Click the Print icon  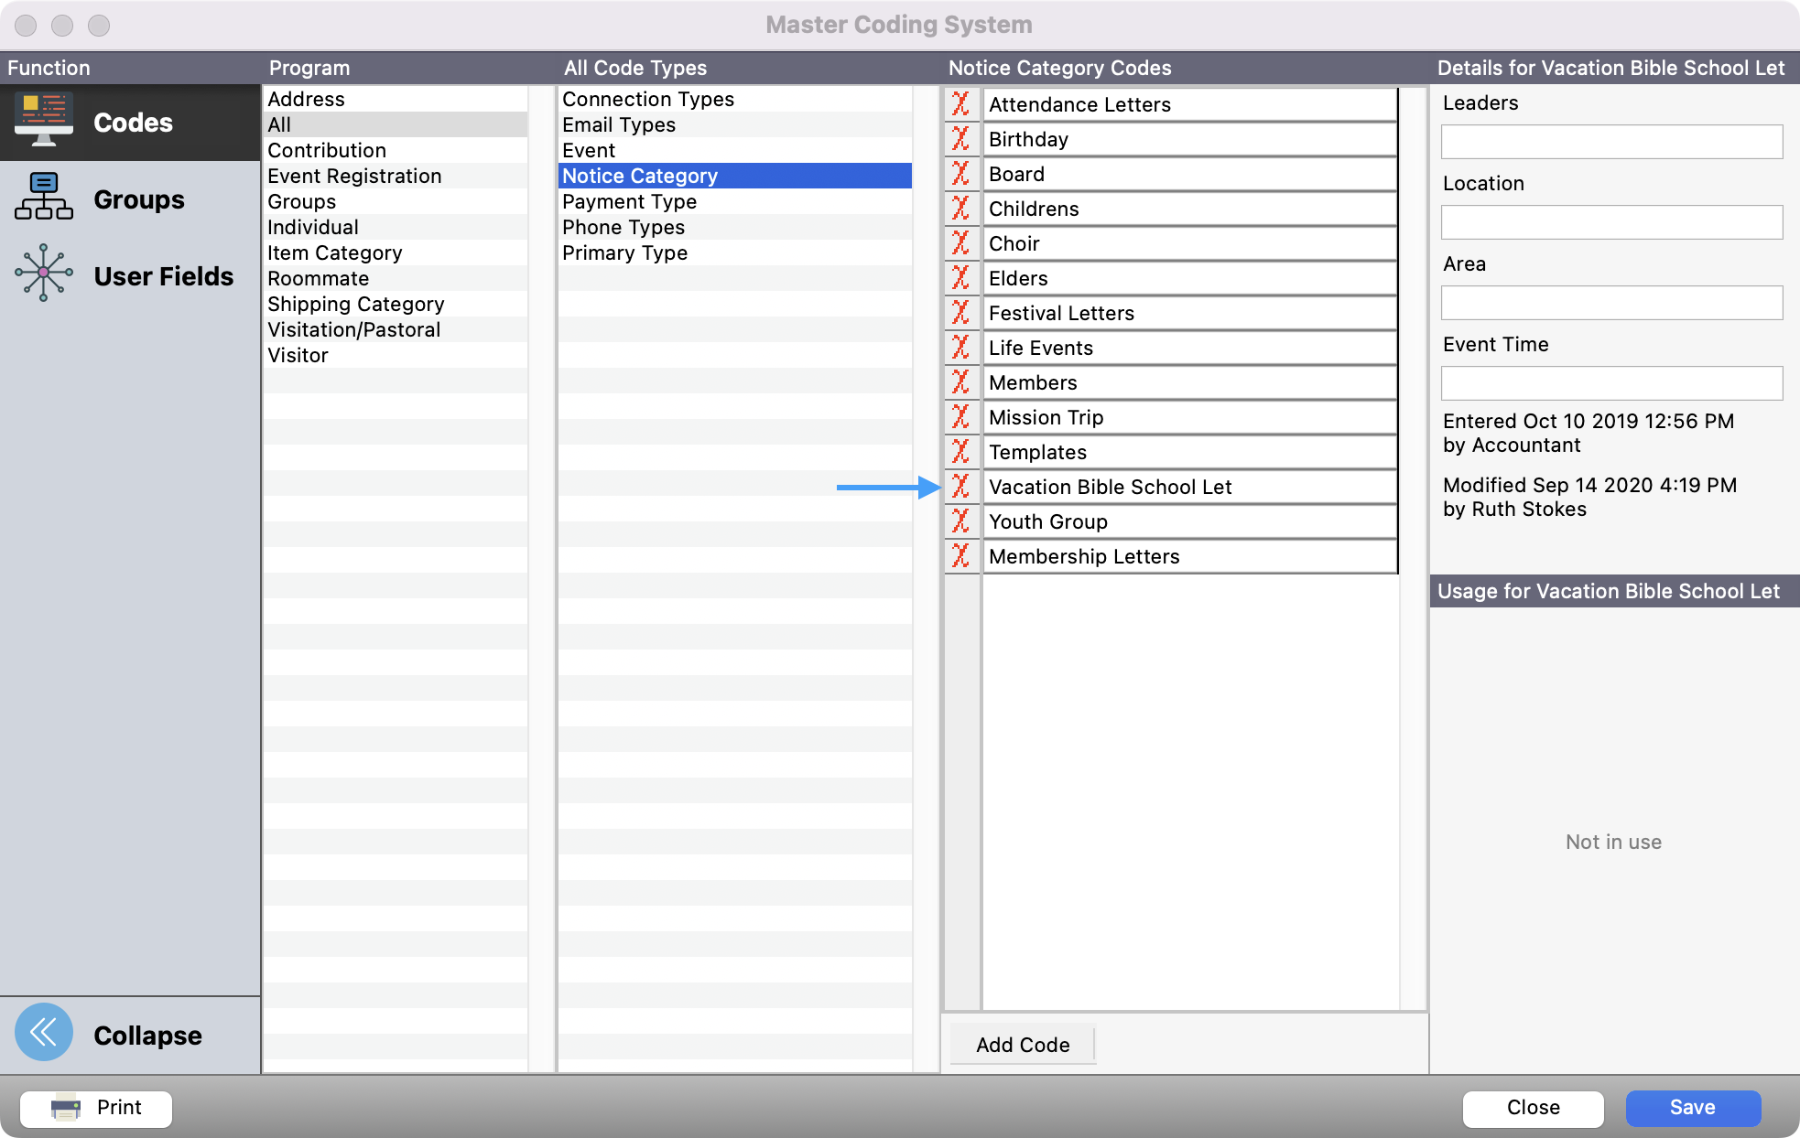point(64,1108)
